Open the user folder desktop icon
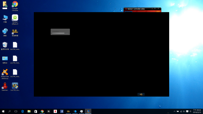The height and width of the screenshot is (114, 203). (x=5, y=5)
